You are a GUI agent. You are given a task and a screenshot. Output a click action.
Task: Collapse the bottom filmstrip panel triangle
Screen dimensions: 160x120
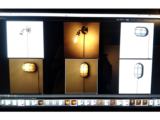[x=81, y=107]
